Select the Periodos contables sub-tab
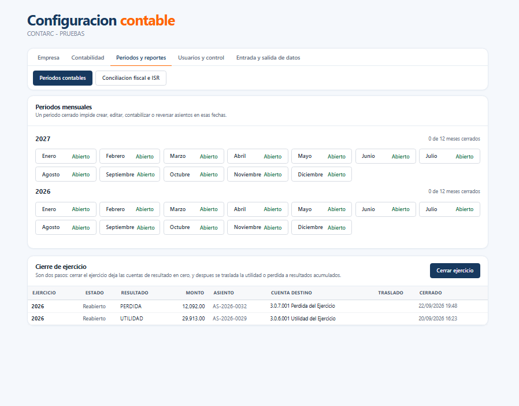The height and width of the screenshot is (406, 519). (x=62, y=78)
